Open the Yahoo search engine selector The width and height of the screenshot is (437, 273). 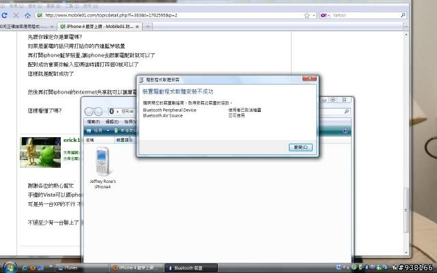[x=325, y=15]
